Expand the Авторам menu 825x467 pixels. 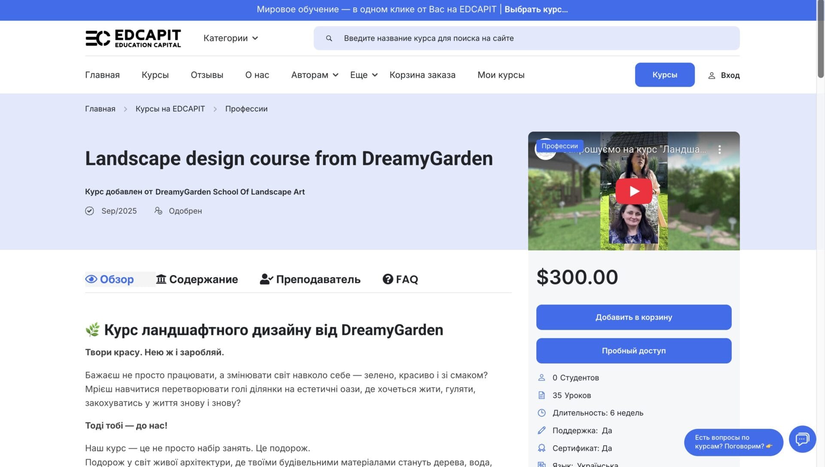(x=315, y=75)
